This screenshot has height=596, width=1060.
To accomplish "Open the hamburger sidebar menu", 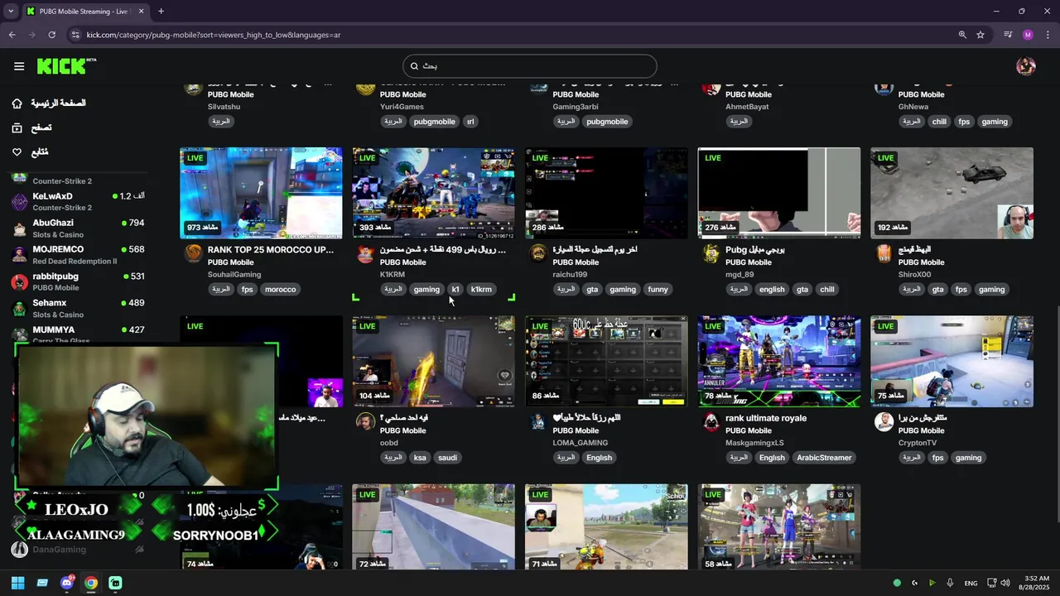I will point(19,66).
